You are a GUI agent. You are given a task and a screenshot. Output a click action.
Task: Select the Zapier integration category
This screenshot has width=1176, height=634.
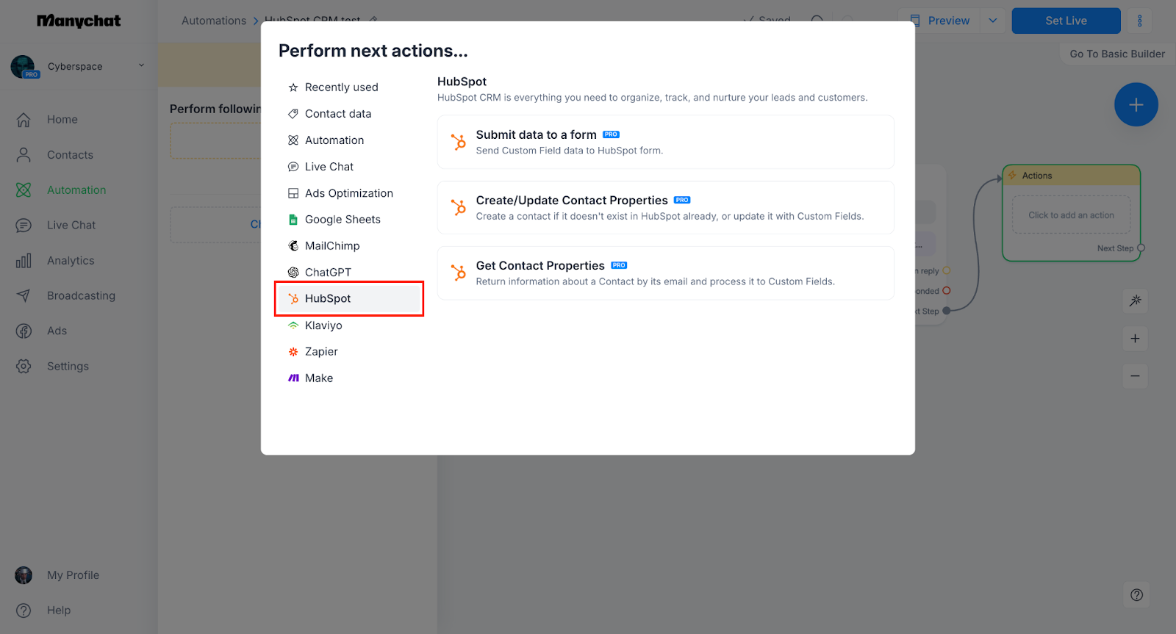point(321,352)
